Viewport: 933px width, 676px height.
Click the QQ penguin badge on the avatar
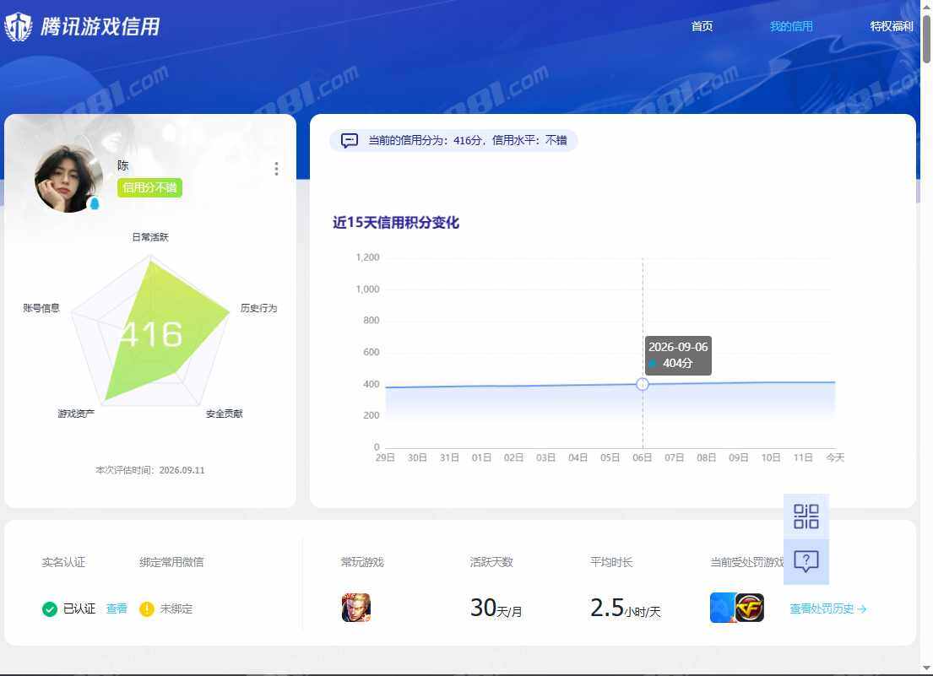(x=94, y=204)
